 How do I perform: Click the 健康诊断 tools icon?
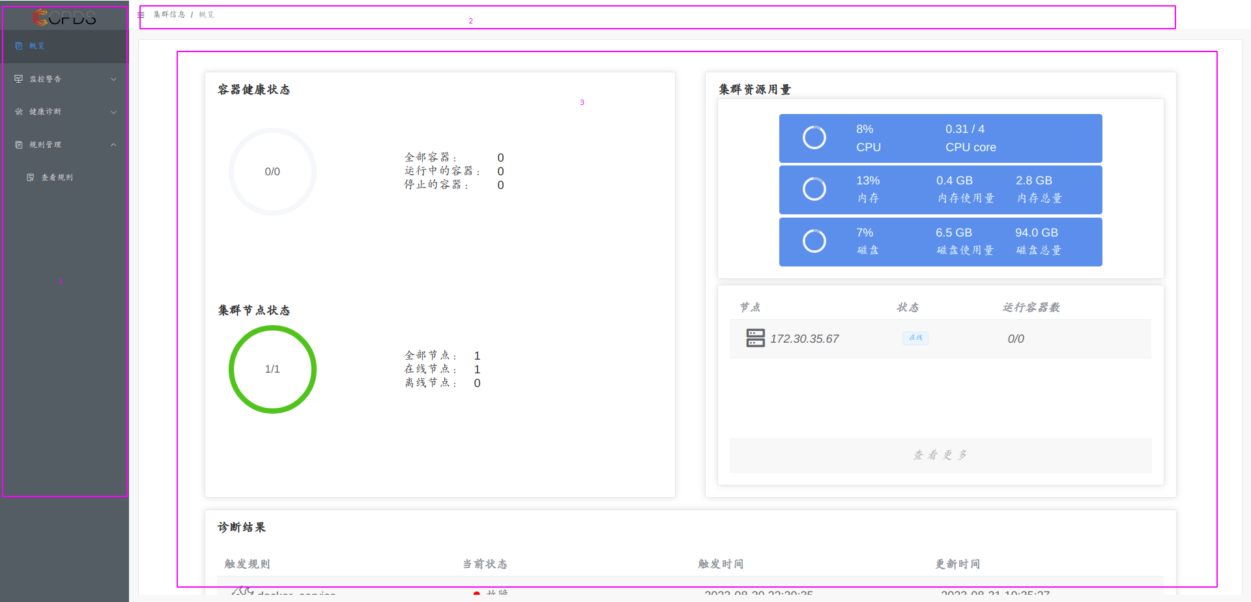point(19,112)
